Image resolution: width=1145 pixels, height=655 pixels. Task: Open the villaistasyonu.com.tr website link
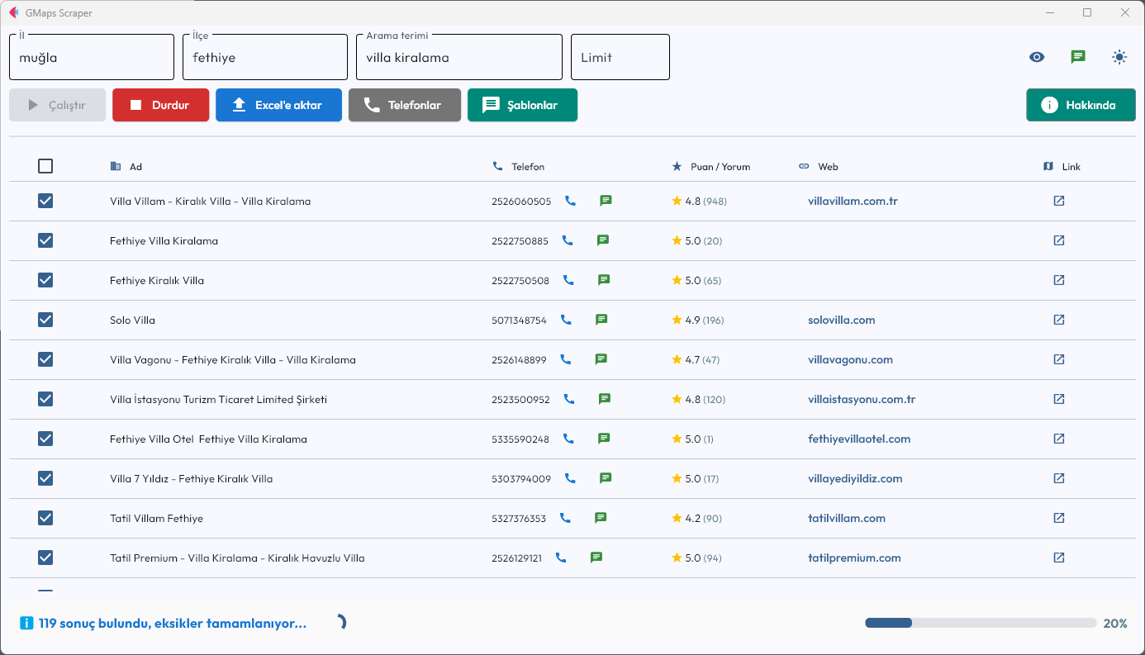tap(862, 399)
